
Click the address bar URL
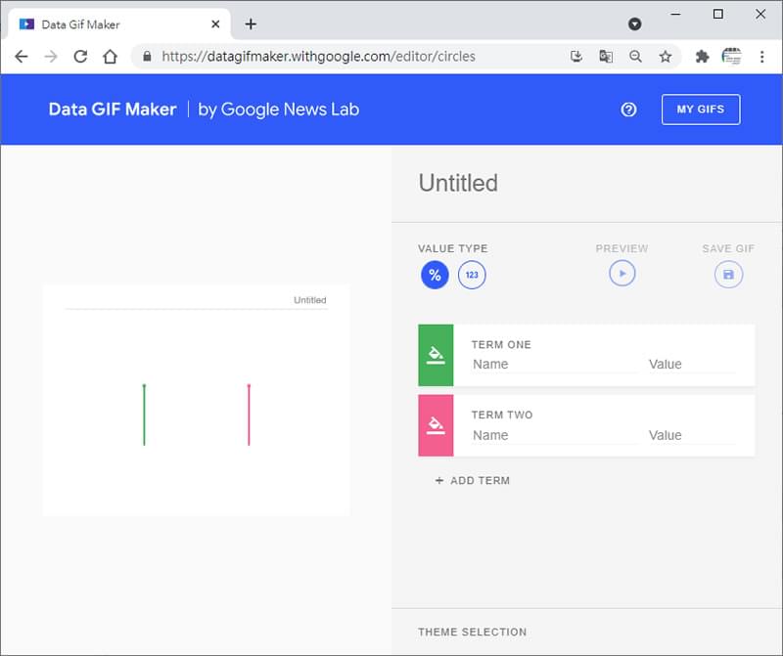pos(318,57)
